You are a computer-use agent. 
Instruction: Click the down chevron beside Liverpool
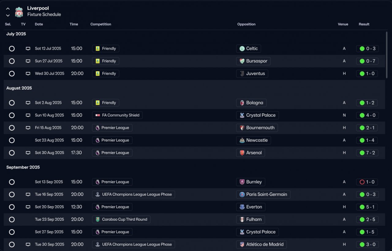(8, 15)
